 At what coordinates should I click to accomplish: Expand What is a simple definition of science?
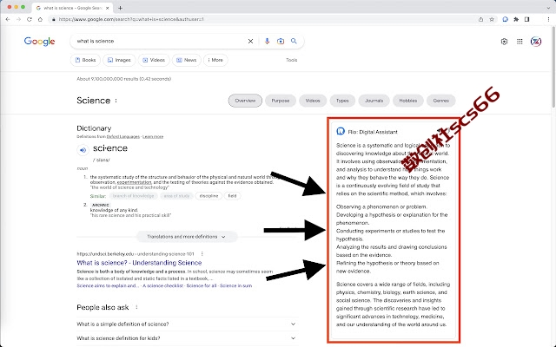[x=188, y=324]
